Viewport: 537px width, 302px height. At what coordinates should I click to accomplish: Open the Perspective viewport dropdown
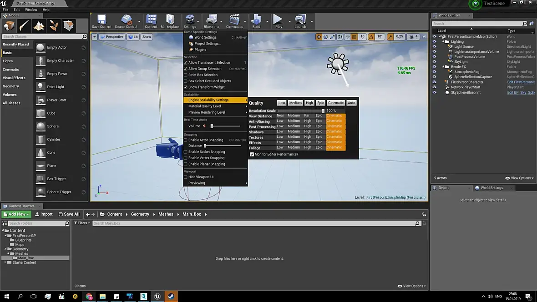click(x=111, y=37)
